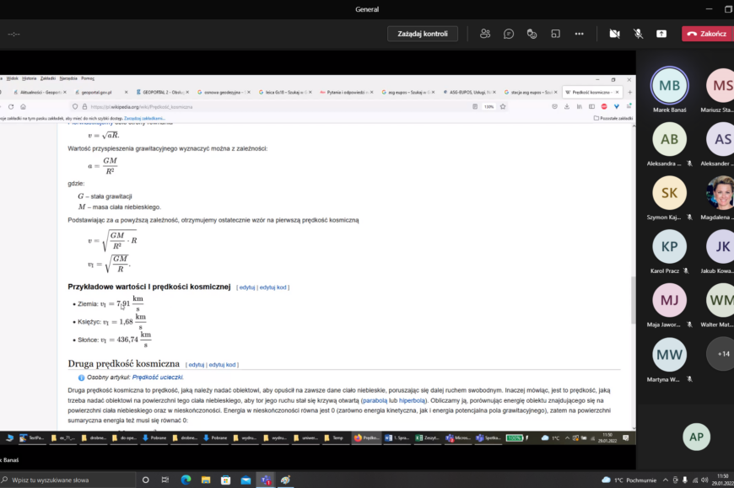Open the rooms/view layout icon
The height and width of the screenshot is (488, 734).
point(556,34)
